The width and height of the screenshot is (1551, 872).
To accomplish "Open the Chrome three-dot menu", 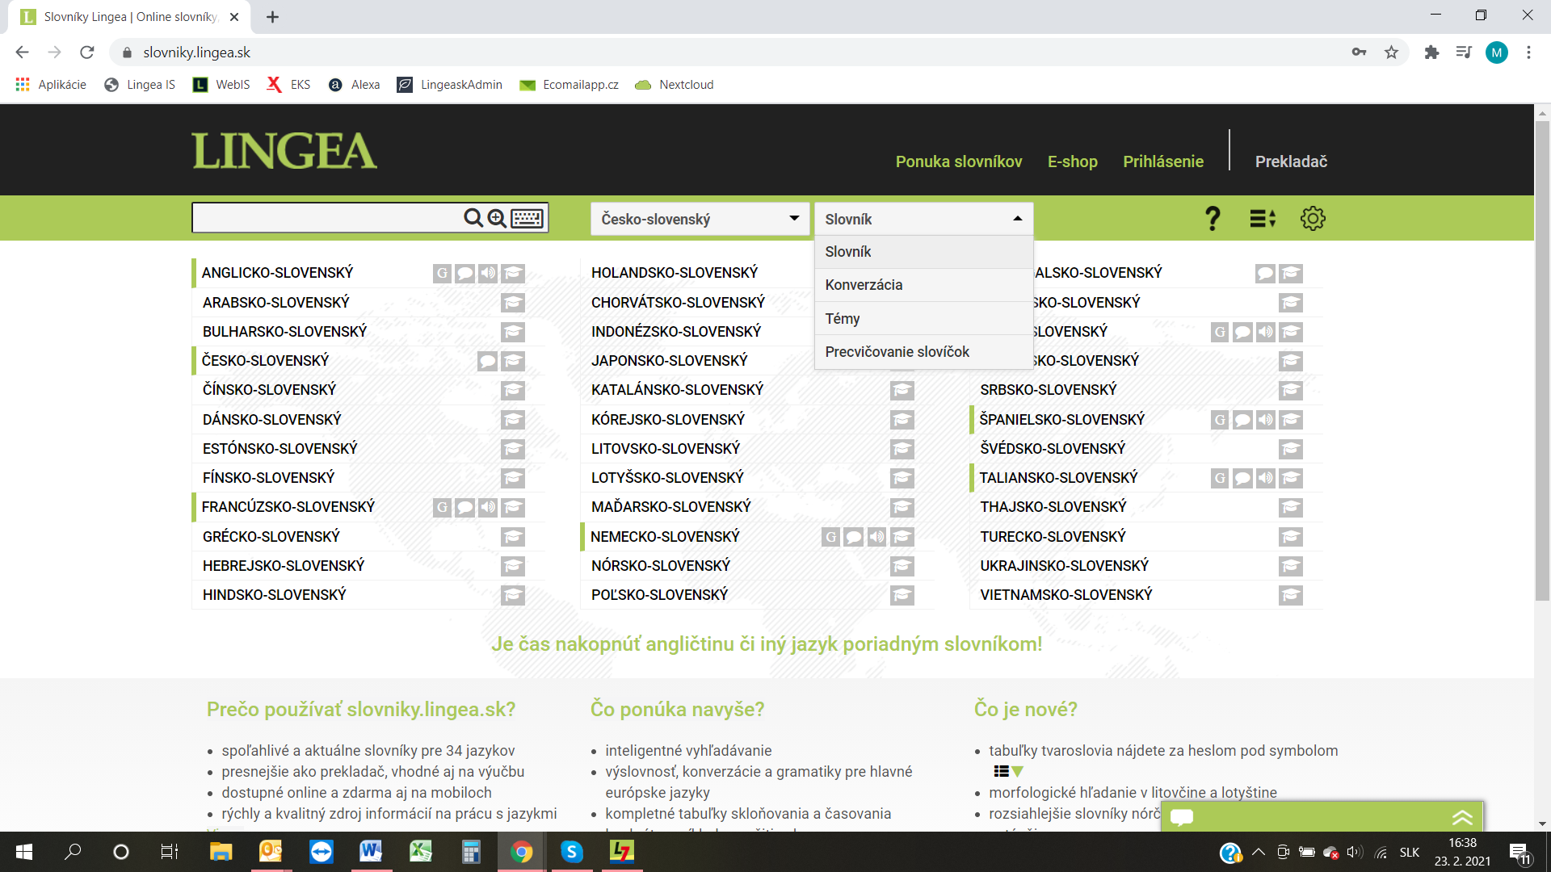I will pyautogui.click(x=1528, y=52).
